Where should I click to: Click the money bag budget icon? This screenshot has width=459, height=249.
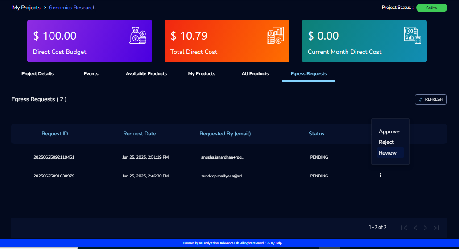pos(138,35)
